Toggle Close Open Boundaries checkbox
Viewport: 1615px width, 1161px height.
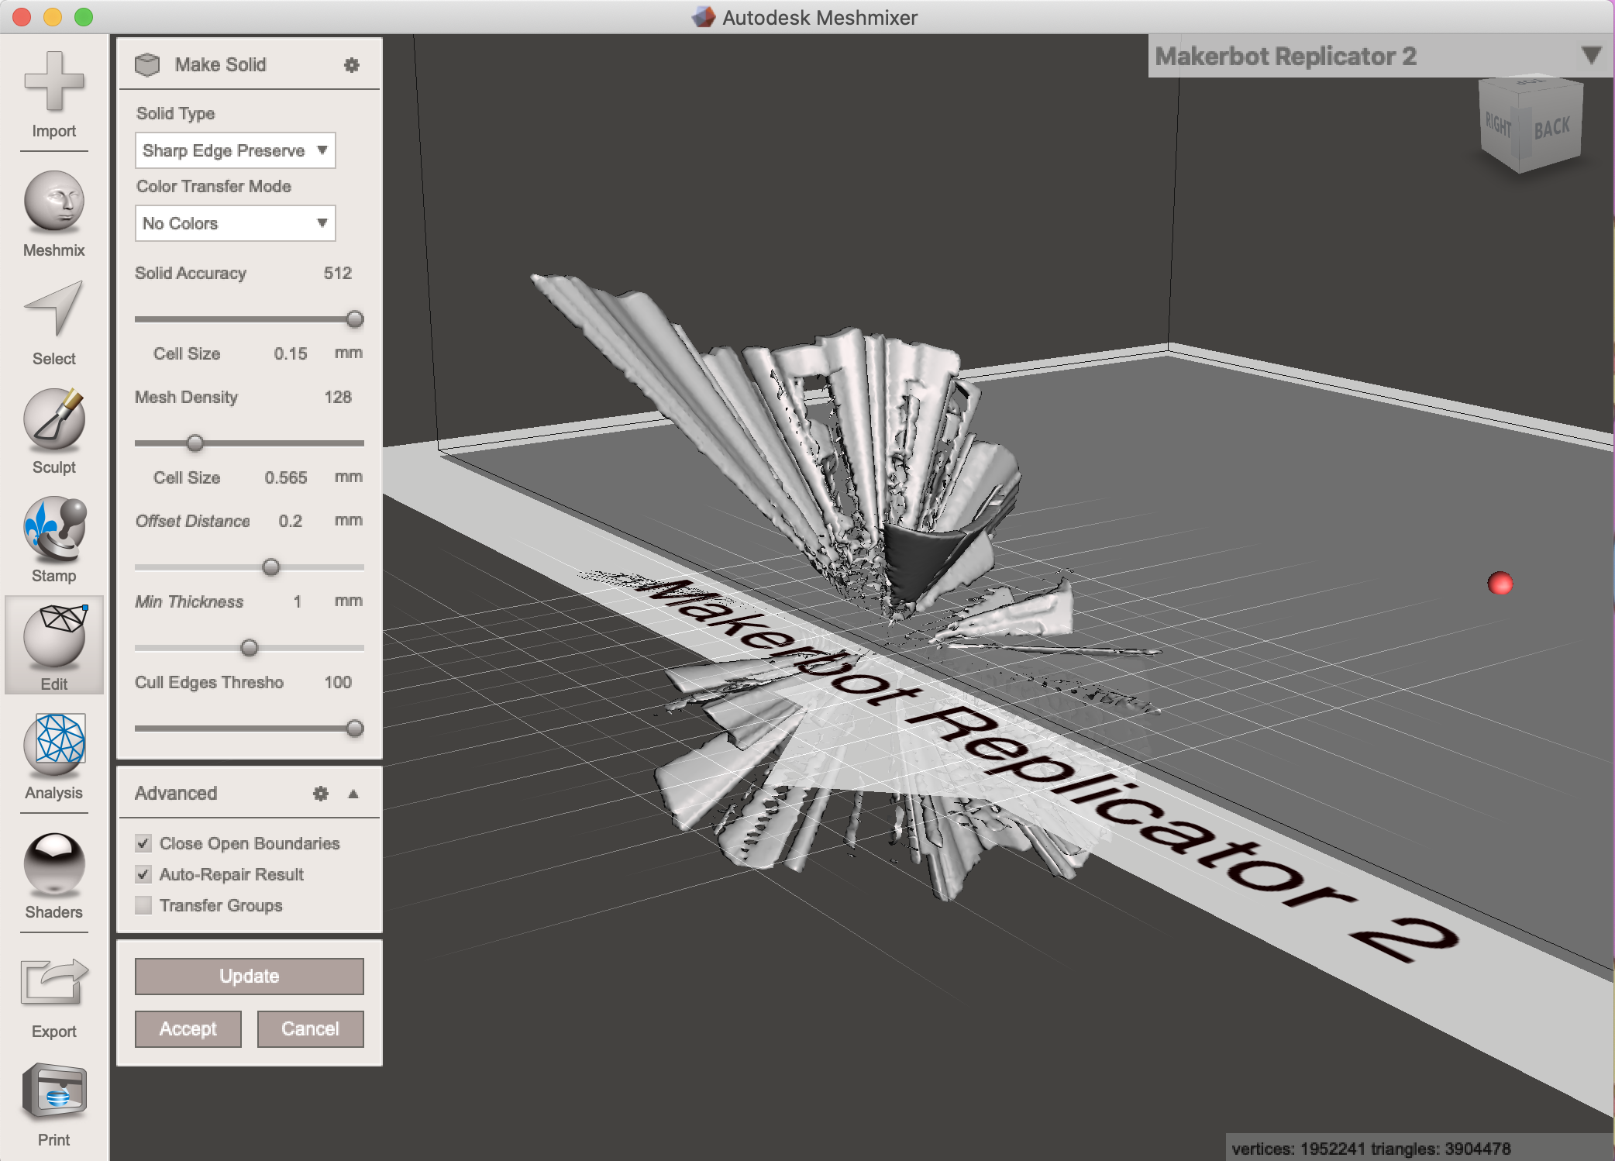143,843
